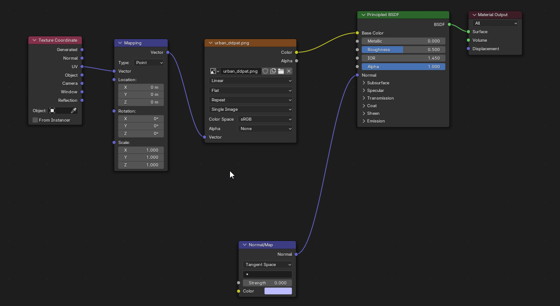Expand the Subsurface section
560x306 pixels.
click(364, 83)
